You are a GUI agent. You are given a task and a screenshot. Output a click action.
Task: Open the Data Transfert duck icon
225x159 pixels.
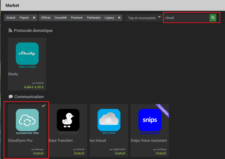tap(68, 120)
